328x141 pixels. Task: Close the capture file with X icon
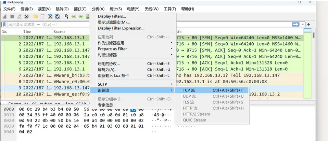(50, 16)
